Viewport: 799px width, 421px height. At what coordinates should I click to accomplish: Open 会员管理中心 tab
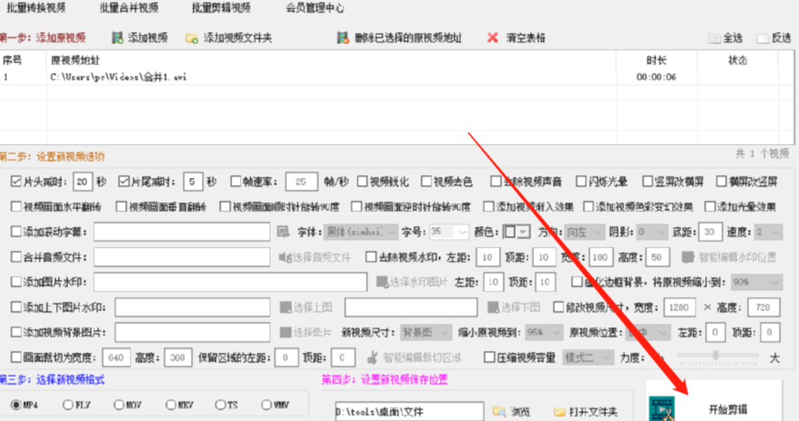tap(314, 8)
